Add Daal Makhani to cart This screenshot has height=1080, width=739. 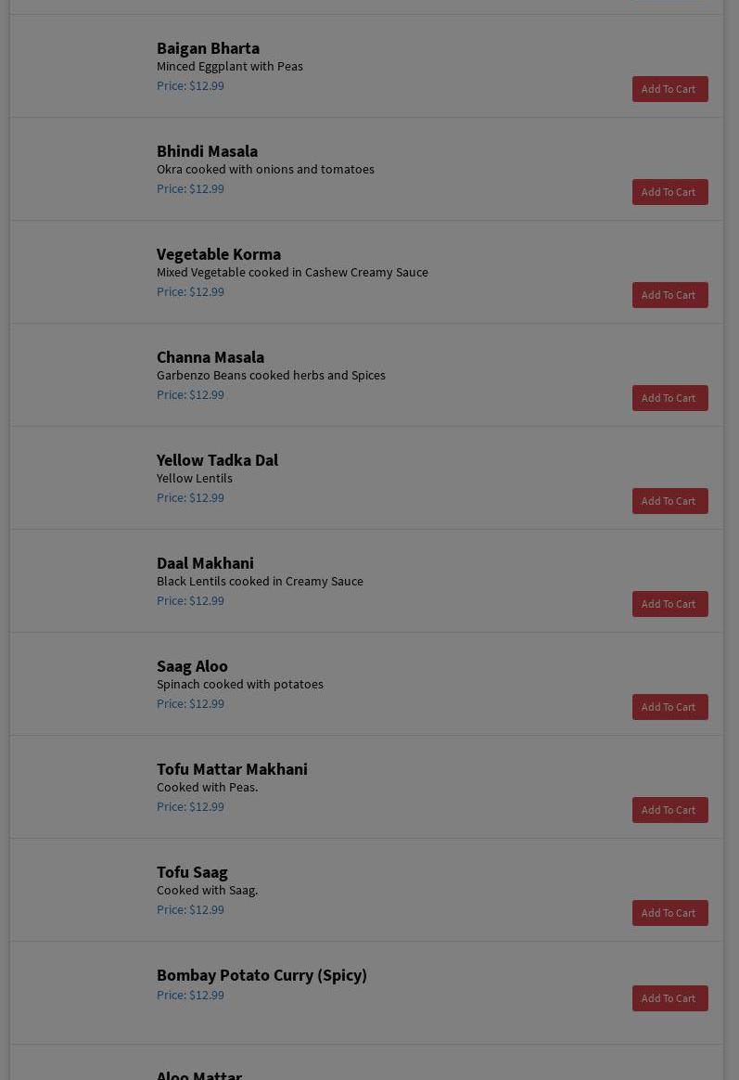click(x=669, y=604)
